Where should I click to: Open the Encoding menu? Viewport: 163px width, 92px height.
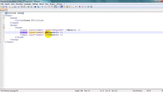coord(19,4)
